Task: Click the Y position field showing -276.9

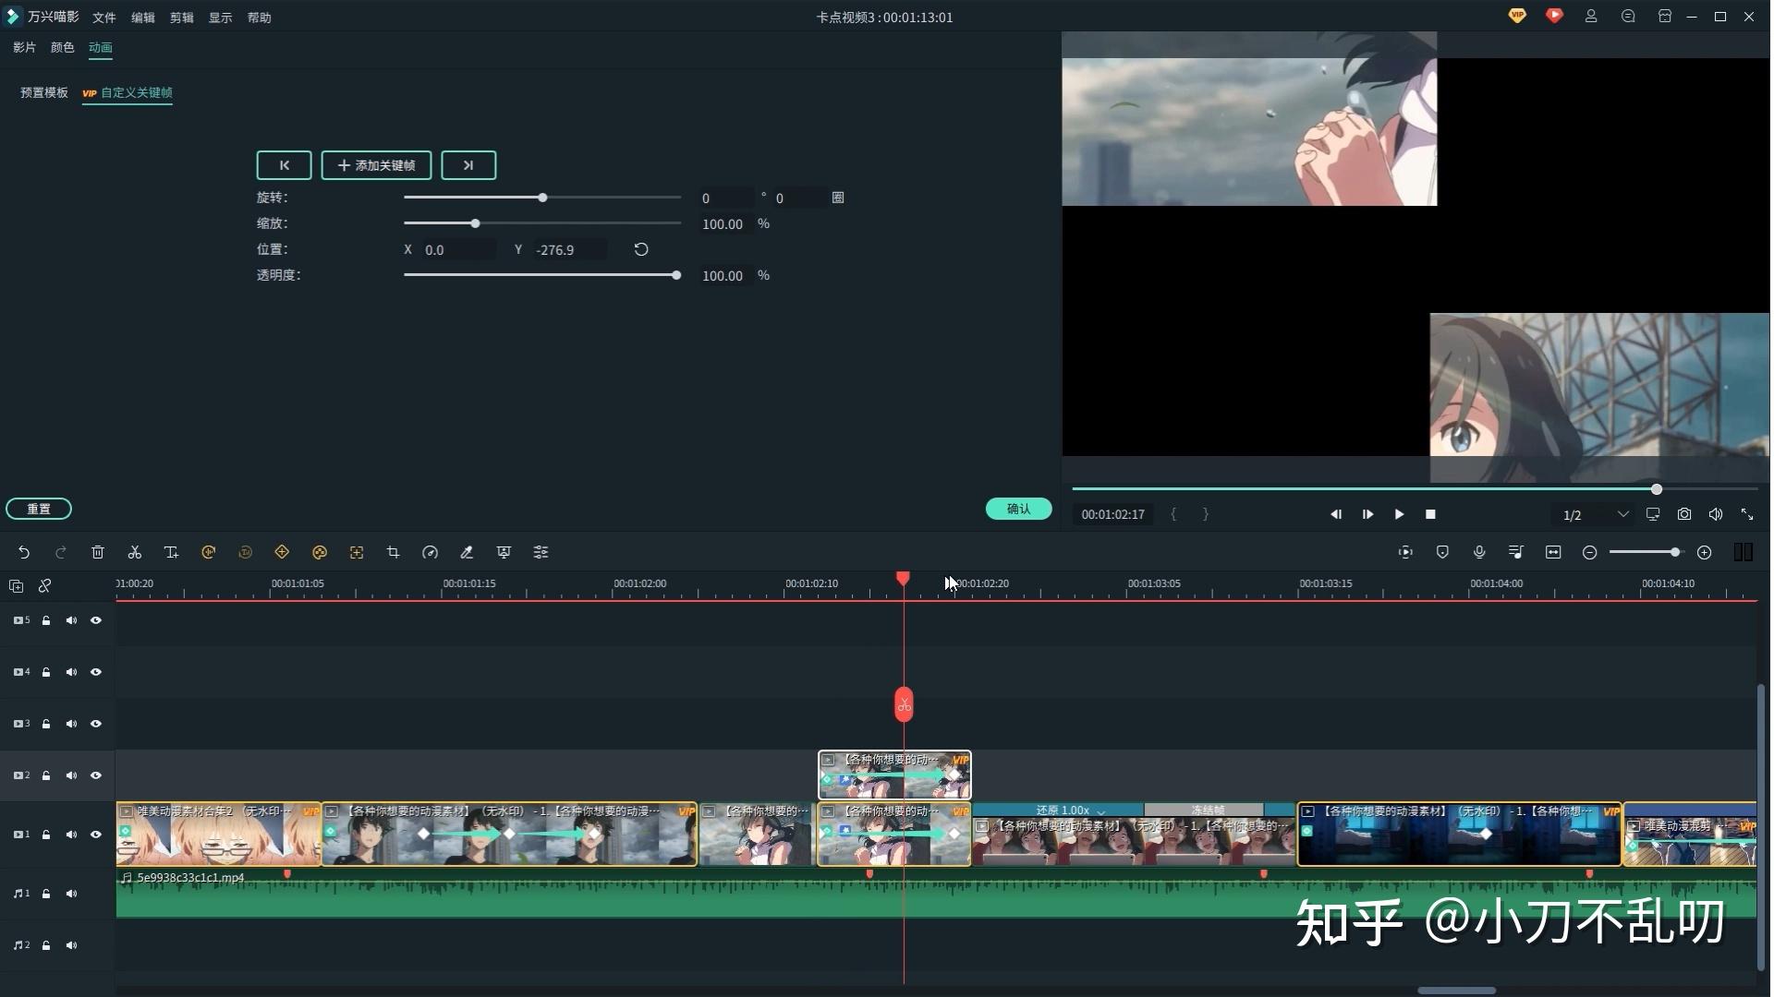Action: tap(570, 250)
